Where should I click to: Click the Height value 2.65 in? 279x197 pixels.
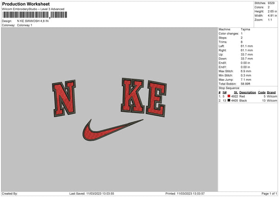[272, 11]
